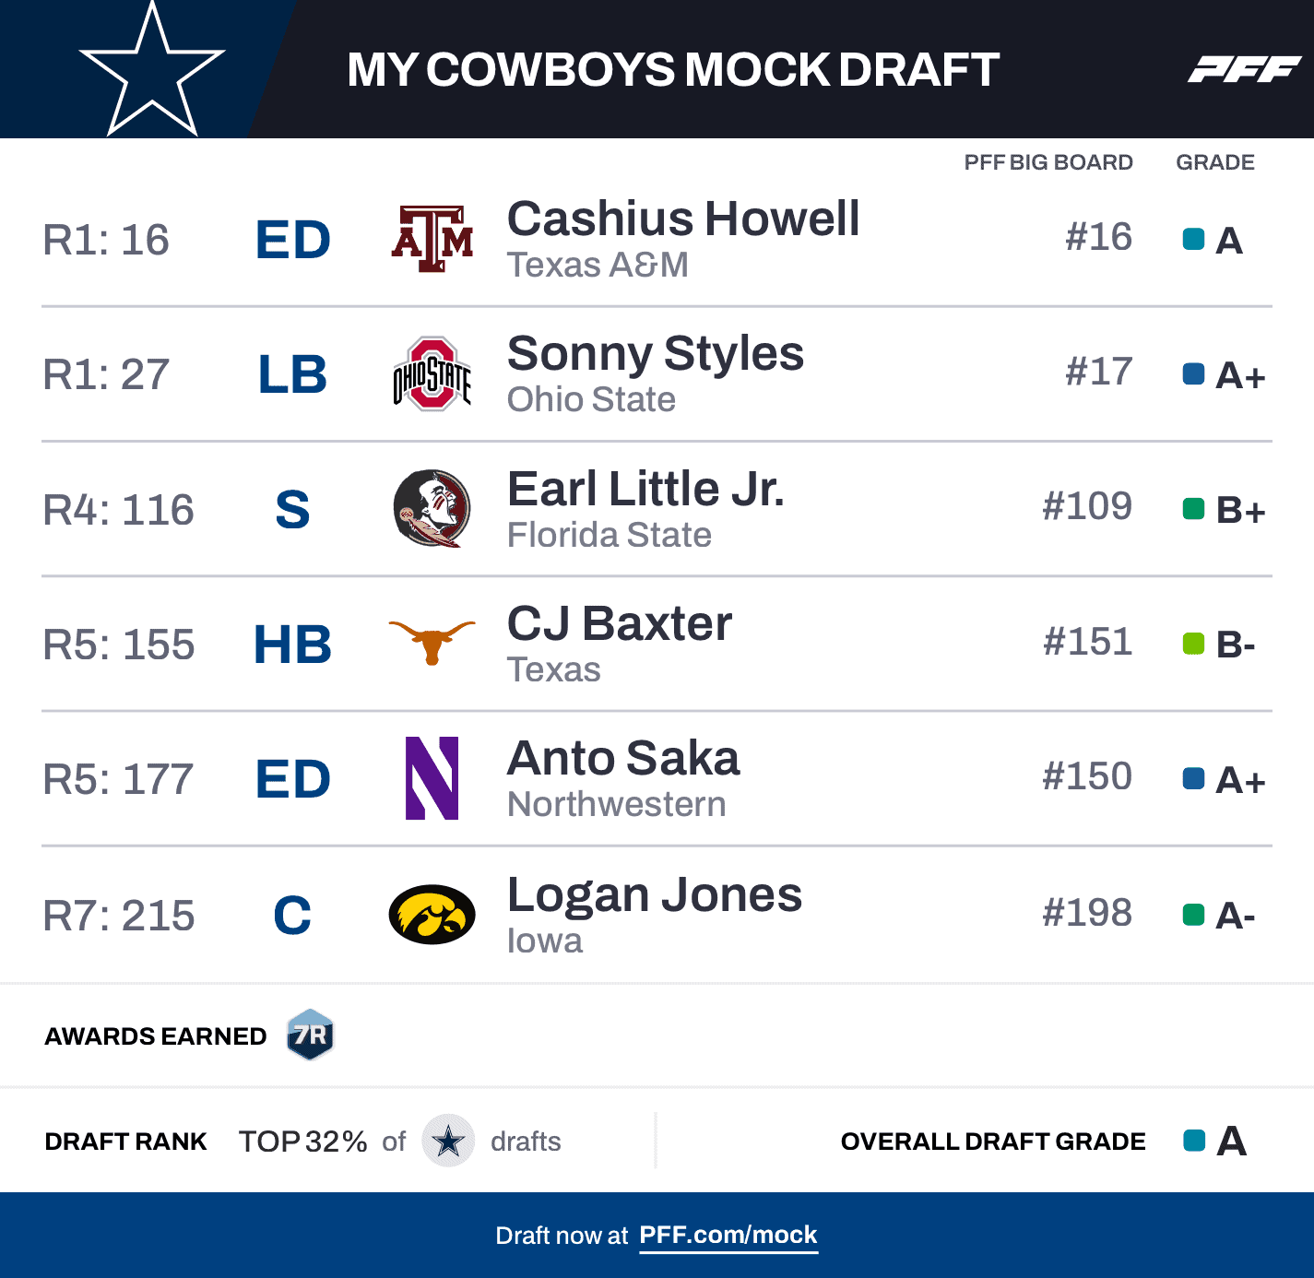
Task: Click the Northwestern N logo
Action: tap(432, 777)
